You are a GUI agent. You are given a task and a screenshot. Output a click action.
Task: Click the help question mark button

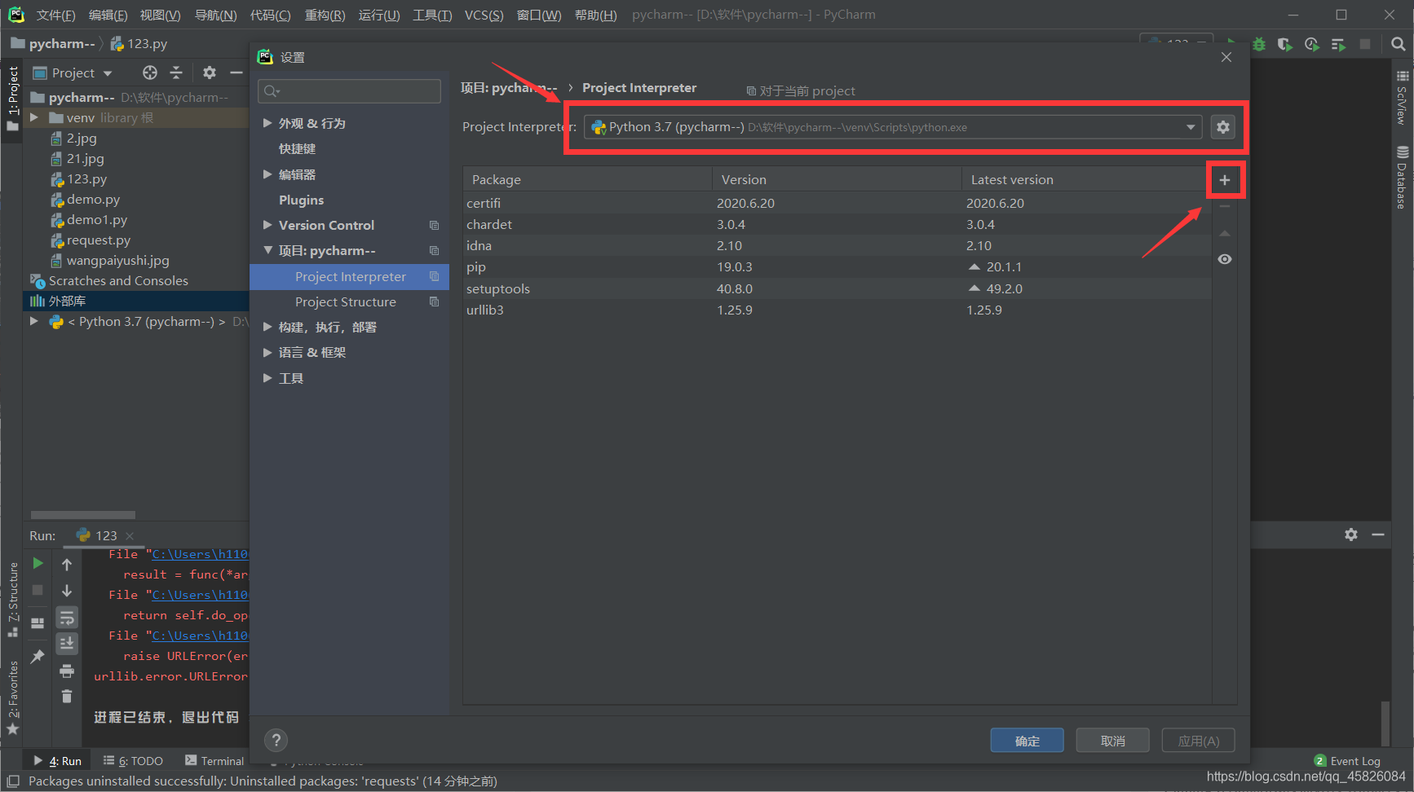click(x=276, y=740)
